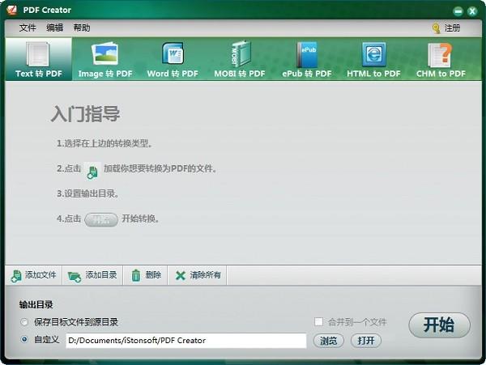Click the 添加目录 add folder button
The height and width of the screenshot is (365, 486).
[92, 275]
